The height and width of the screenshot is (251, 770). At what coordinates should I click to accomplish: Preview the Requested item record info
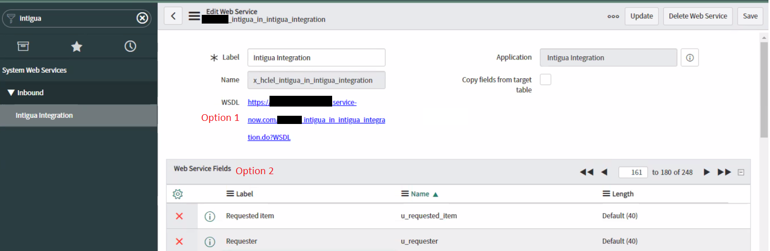coord(209,216)
